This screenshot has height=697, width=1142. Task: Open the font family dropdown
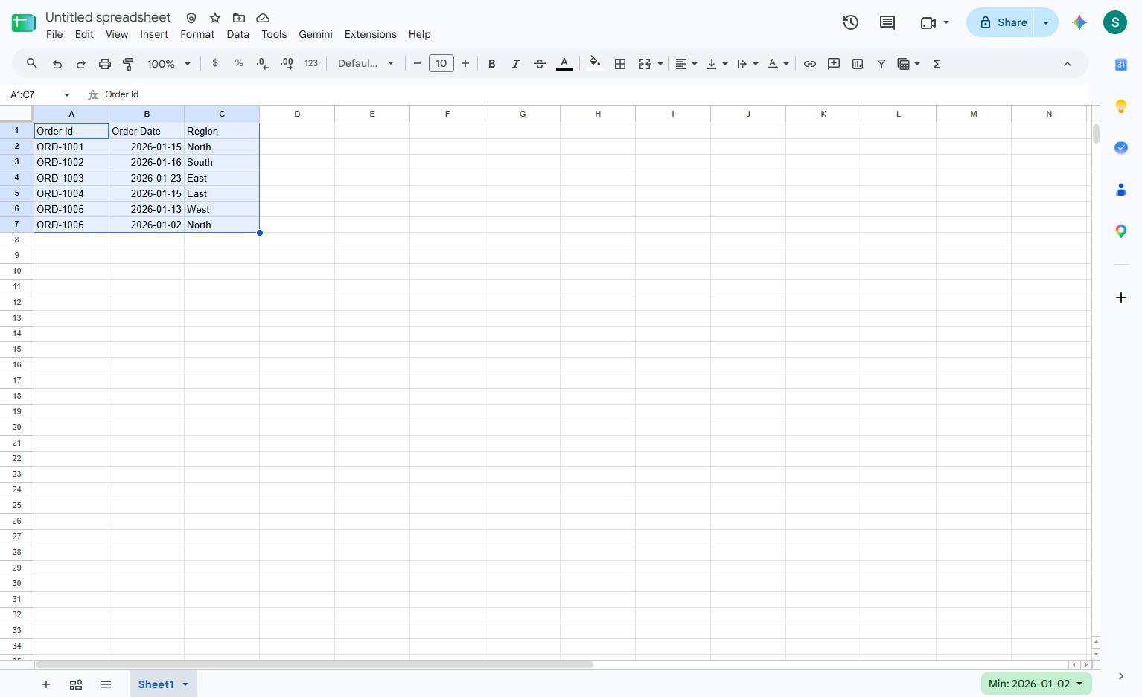[366, 64]
